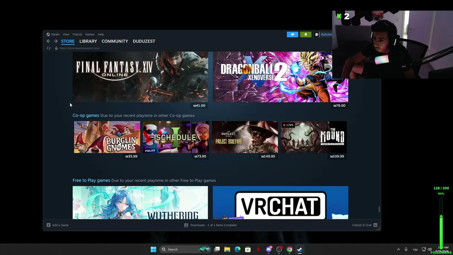Viewport: 453px width, 255px height.
Task: Reload the Steam store page
Action: 48,48
